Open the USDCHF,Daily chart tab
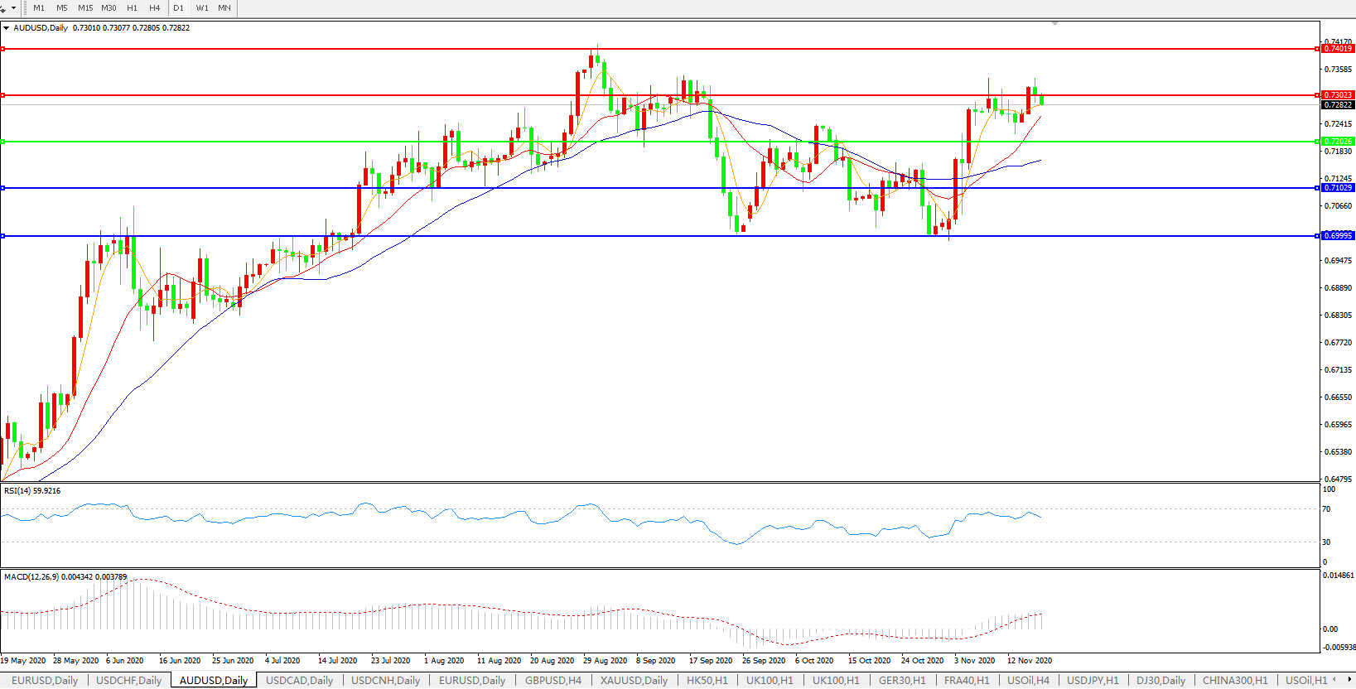1356x689 pixels. [128, 681]
